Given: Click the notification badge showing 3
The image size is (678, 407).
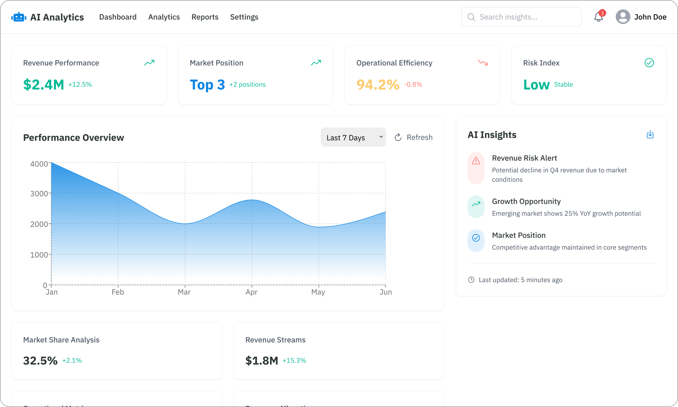Looking at the screenshot, I should [x=602, y=13].
